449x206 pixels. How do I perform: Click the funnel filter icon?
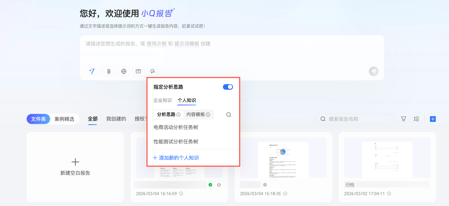click(404, 119)
